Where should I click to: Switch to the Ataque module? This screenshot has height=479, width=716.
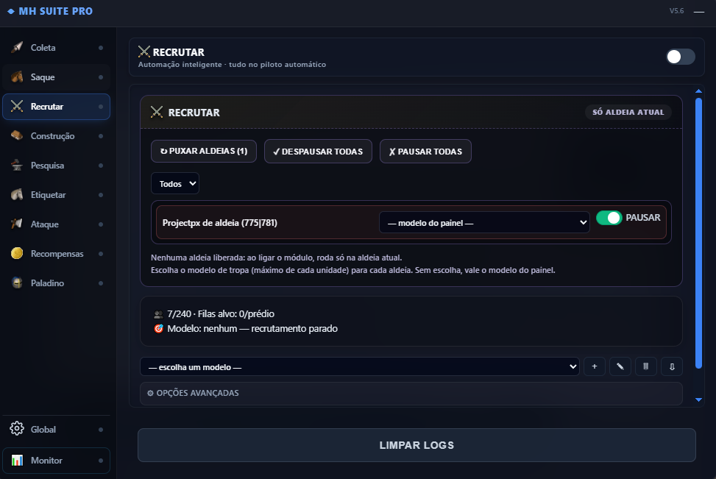(x=56, y=224)
